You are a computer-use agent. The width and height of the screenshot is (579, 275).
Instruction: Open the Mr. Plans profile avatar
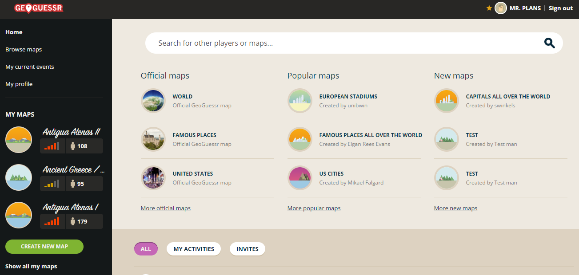[x=501, y=8]
